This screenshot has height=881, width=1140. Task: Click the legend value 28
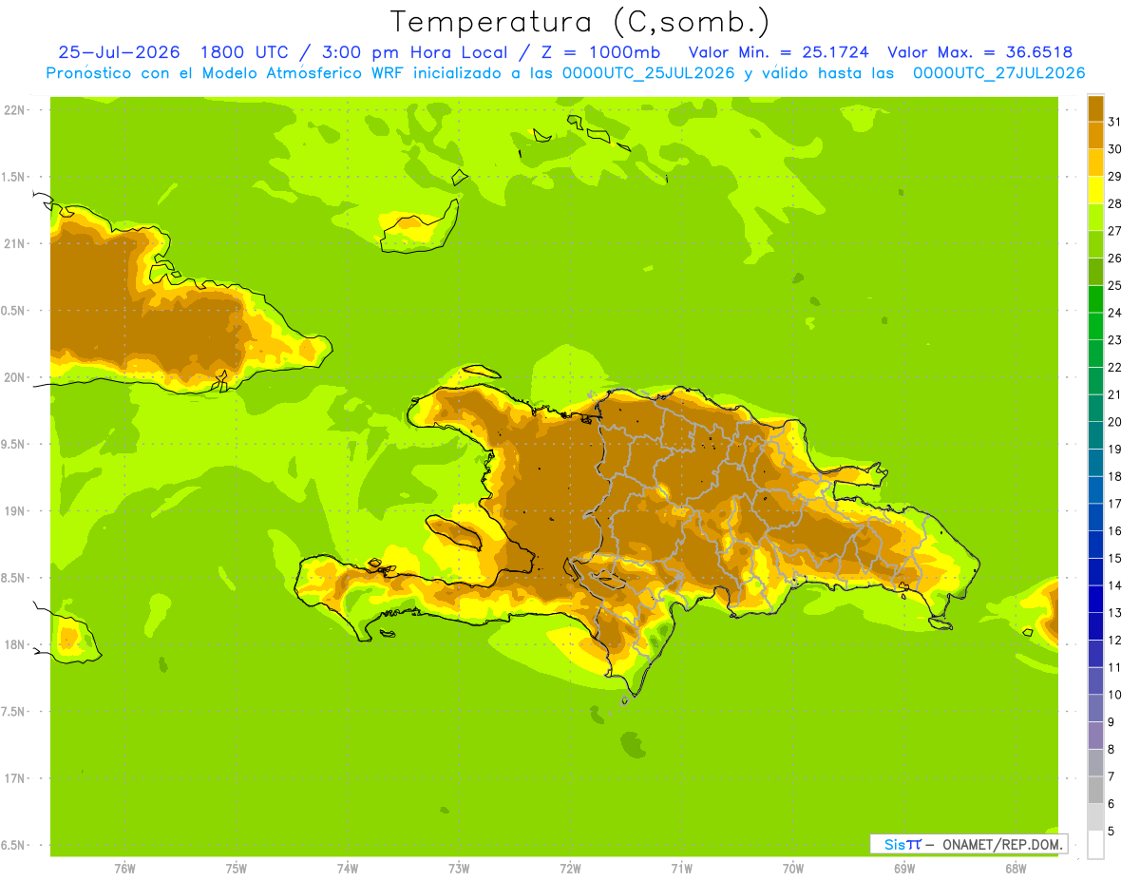coord(1115,203)
